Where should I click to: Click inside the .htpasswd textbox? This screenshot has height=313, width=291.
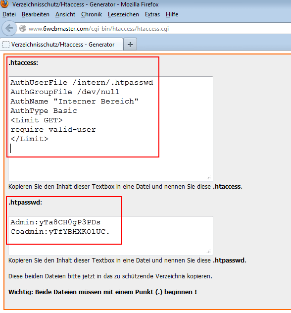click(111, 235)
